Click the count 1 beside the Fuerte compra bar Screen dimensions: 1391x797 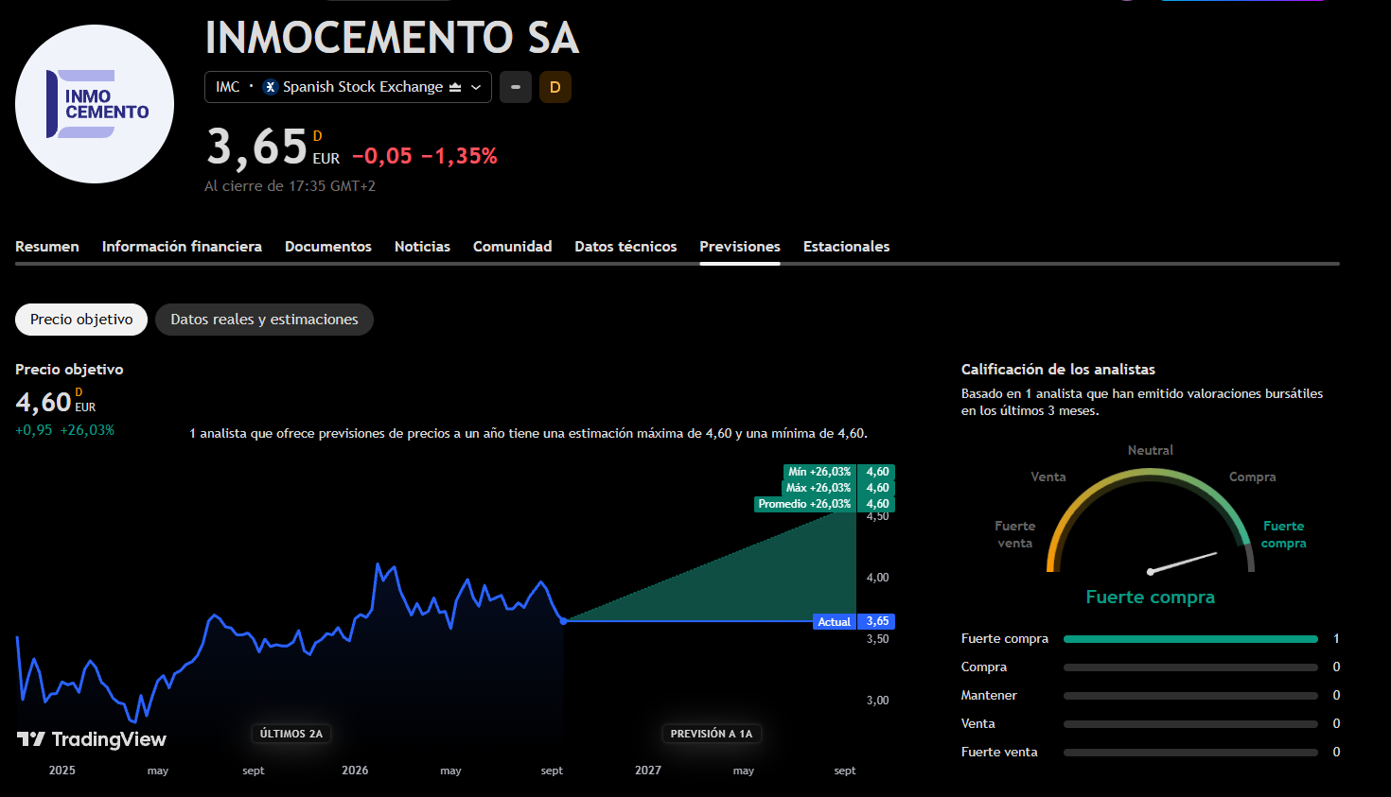(1336, 639)
